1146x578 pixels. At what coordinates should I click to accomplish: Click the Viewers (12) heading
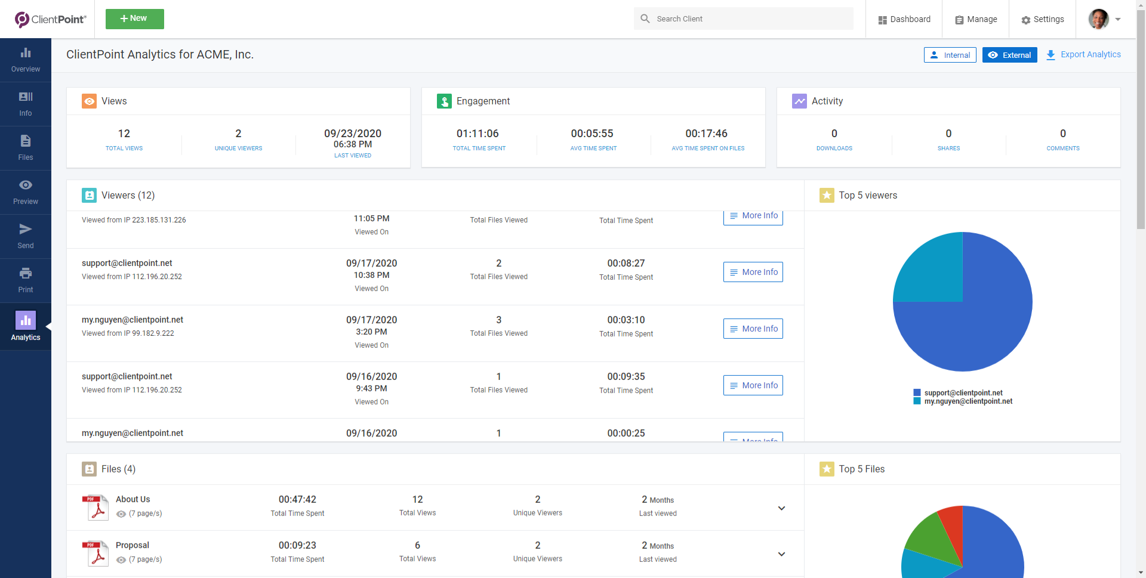128,196
